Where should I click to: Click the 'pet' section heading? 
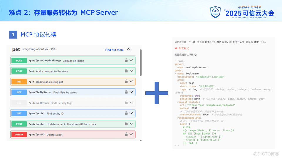[16, 49]
